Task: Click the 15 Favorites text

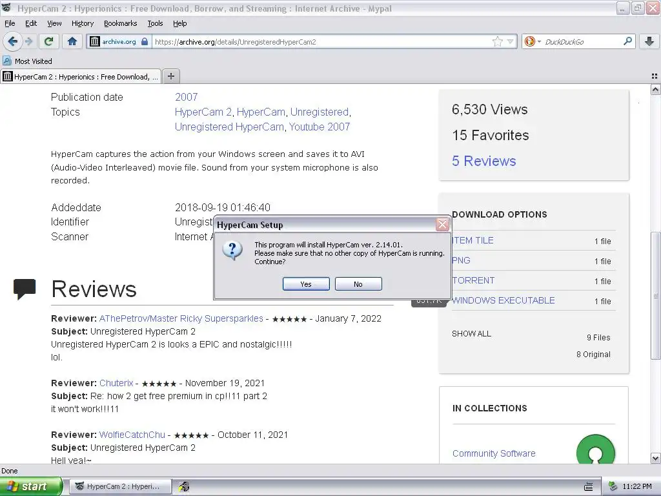Action: 491,135
